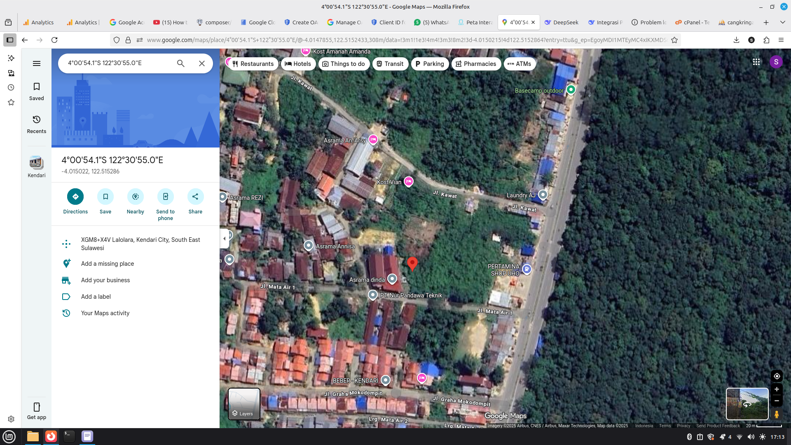This screenshot has width=791, height=445.
Task: Open Nearby search for this place
Action: coord(135,197)
